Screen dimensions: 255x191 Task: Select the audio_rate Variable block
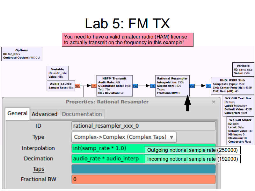coord(57,73)
